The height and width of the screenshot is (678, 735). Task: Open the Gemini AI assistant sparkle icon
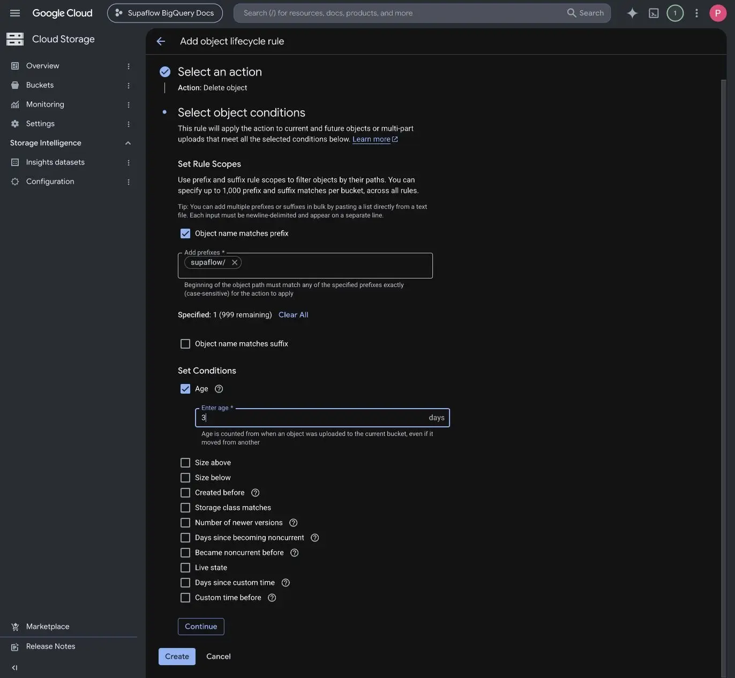[632, 13]
